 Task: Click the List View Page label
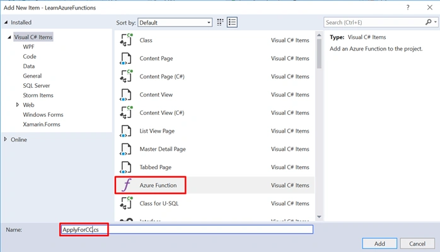pyautogui.click(x=157, y=131)
